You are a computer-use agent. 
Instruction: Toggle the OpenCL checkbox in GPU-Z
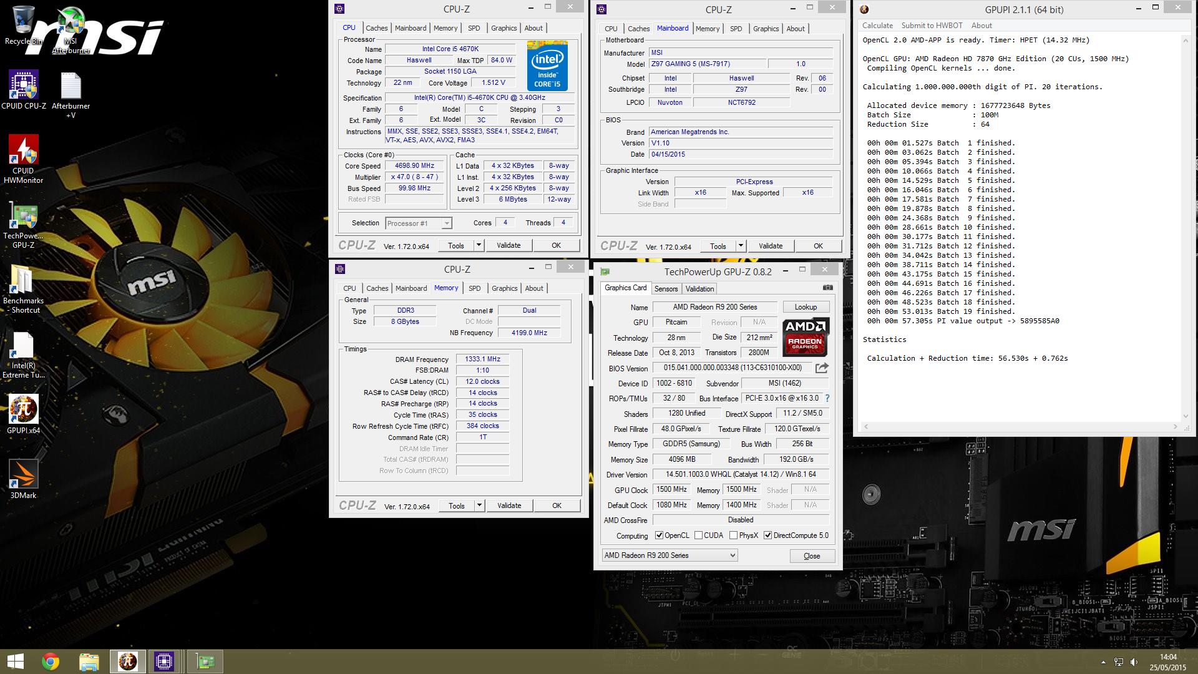click(659, 535)
